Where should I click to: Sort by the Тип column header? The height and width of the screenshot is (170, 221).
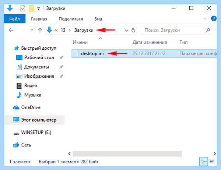(183, 42)
